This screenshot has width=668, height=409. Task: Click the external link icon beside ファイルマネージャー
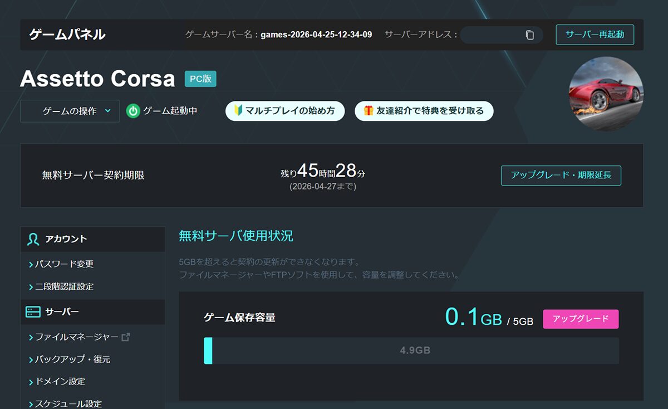(x=126, y=337)
